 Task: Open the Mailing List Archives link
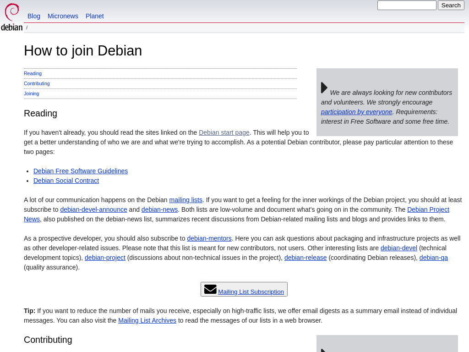tap(147, 320)
